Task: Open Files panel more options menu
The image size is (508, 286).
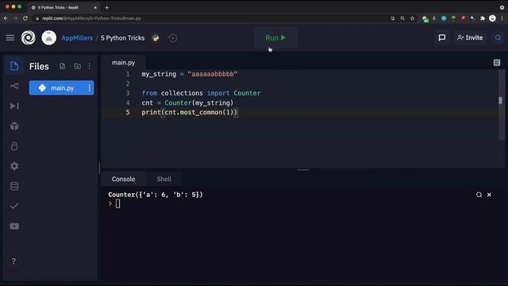Action: [90, 66]
